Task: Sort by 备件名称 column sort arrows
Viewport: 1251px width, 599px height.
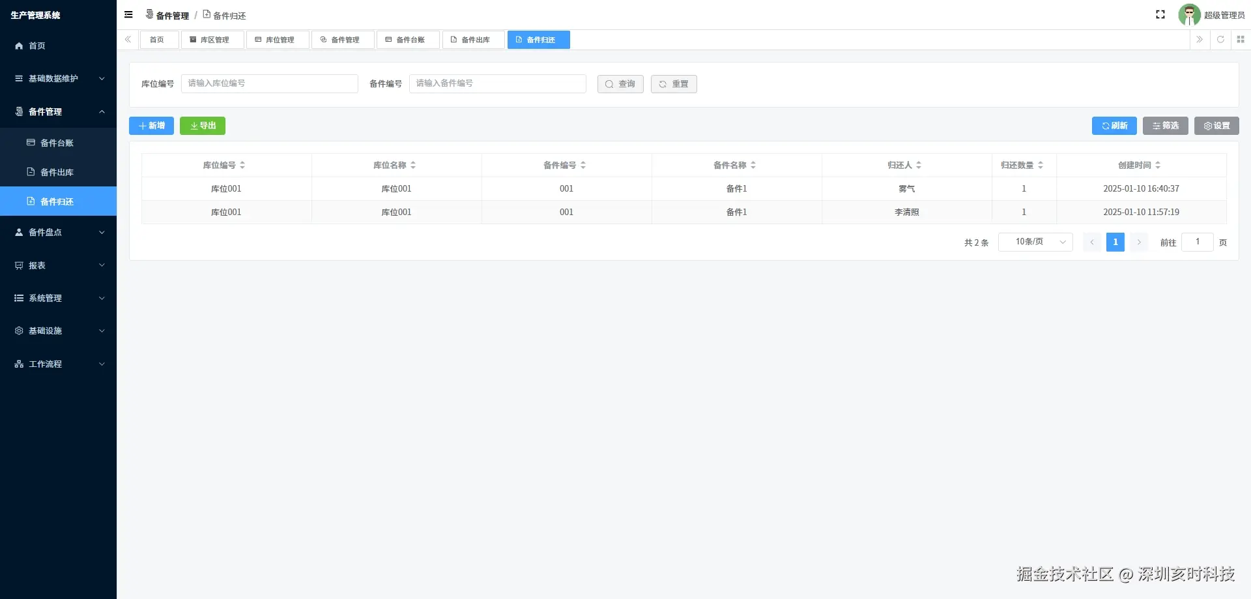Action: pyautogui.click(x=753, y=166)
